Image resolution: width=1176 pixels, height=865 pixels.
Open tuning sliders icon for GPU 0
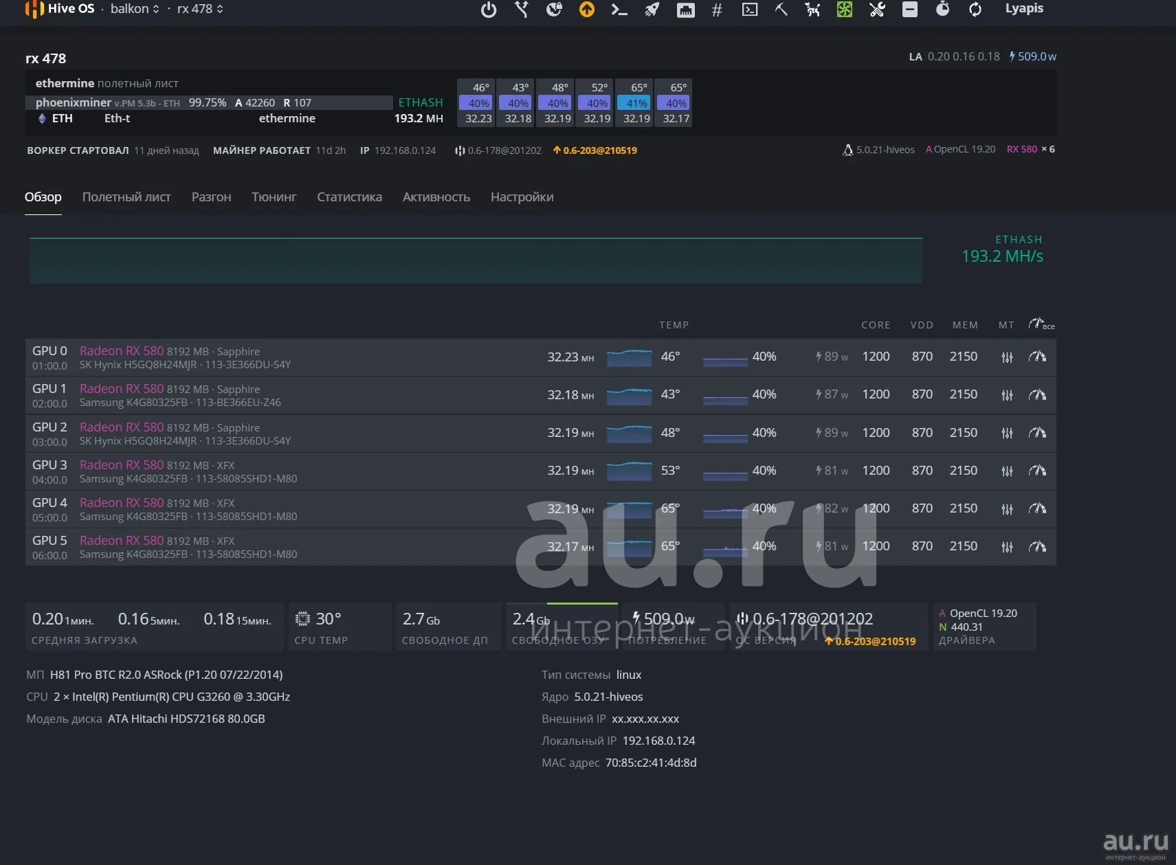1007,357
